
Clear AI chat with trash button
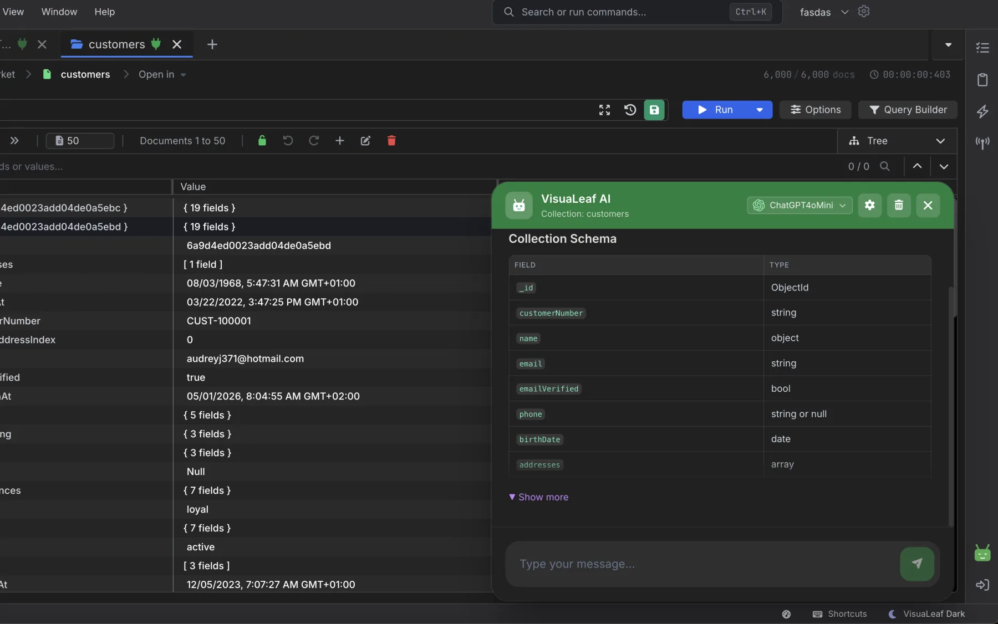(x=899, y=205)
